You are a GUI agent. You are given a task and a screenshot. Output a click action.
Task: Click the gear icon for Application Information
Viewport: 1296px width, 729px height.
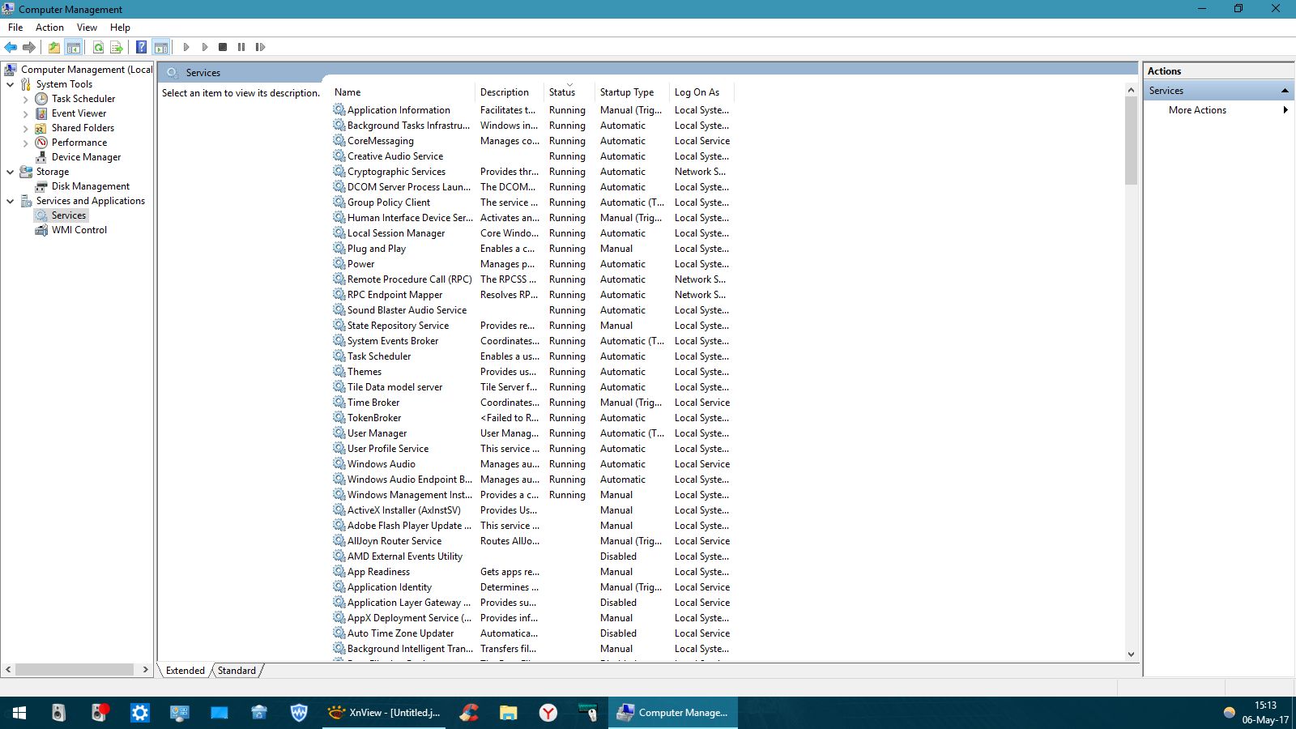(x=339, y=110)
